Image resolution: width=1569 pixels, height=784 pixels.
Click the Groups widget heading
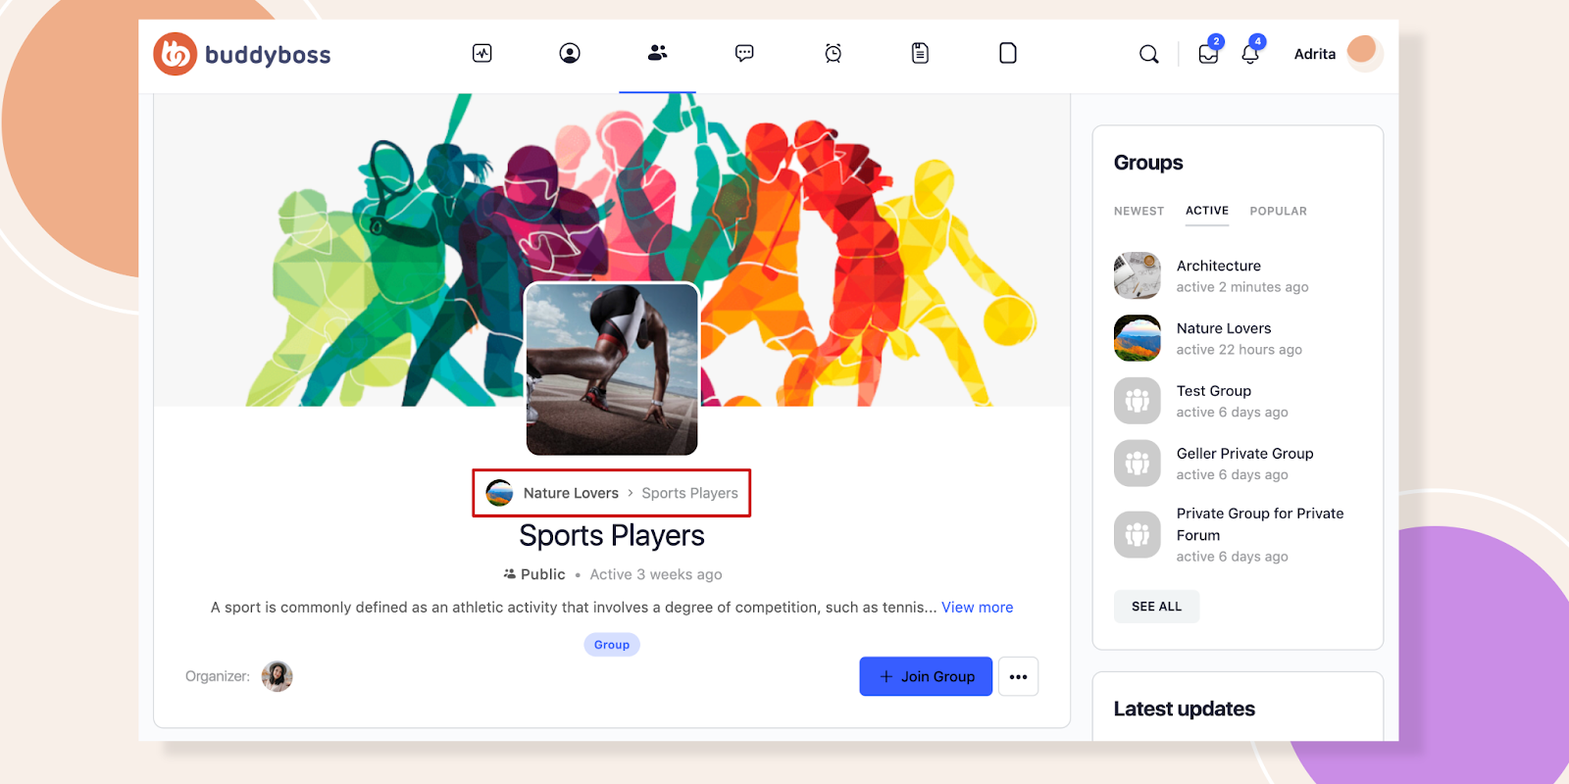1148,163
